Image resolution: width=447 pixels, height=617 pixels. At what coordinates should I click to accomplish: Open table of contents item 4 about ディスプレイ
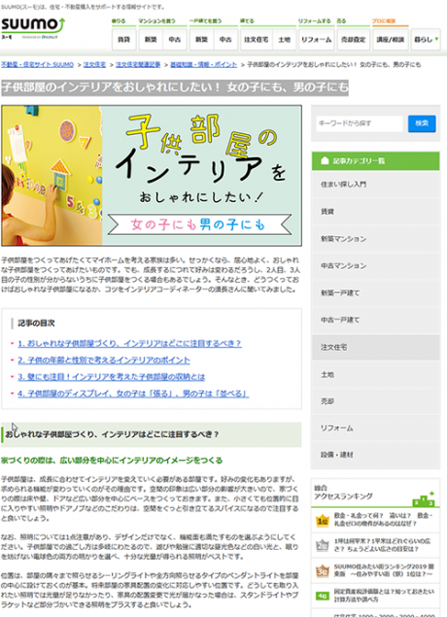coord(133,394)
